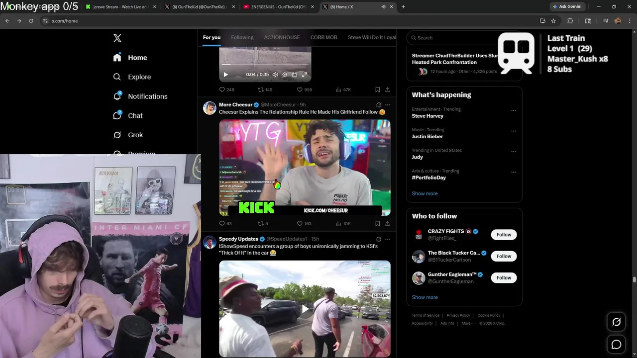637x358 pixels.
Task: Open the Steve Harvey trending topic
Action: tap(427, 116)
